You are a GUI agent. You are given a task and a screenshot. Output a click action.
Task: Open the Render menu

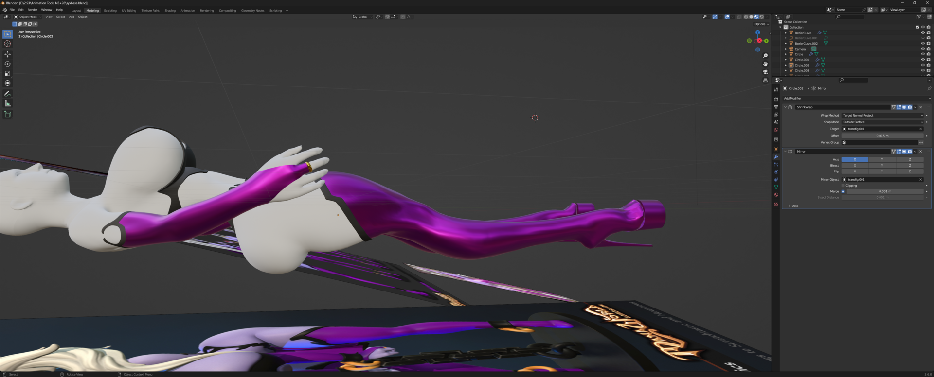32,10
